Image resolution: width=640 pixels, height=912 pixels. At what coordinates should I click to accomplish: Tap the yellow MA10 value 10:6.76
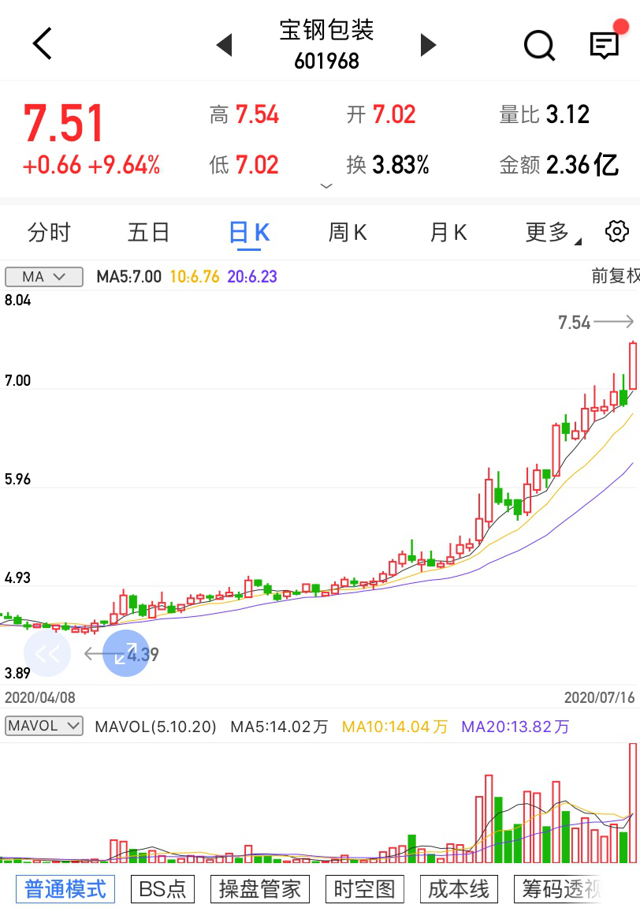point(195,276)
